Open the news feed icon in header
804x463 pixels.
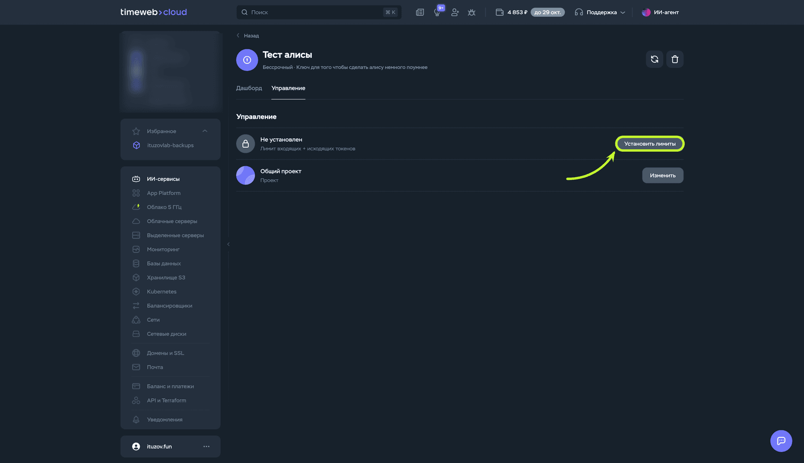click(x=420, y=12)
